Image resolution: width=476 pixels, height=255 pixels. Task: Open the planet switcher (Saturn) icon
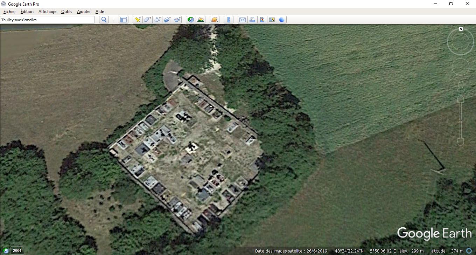point(215,20)
